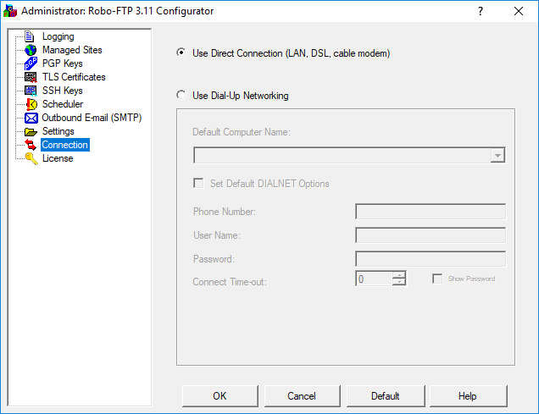Viewport: 539px width, 414px height.
Task: Click the SSH Keys icon
Action: click(x=31, y=91)
